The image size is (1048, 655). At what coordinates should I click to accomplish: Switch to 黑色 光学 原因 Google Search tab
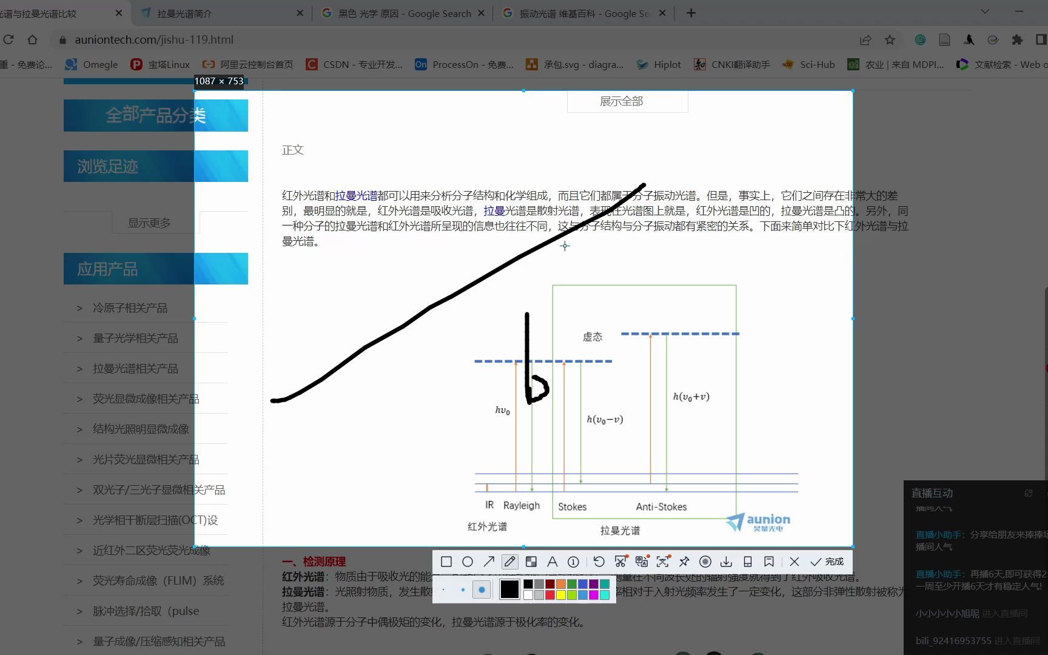[403, 13]
